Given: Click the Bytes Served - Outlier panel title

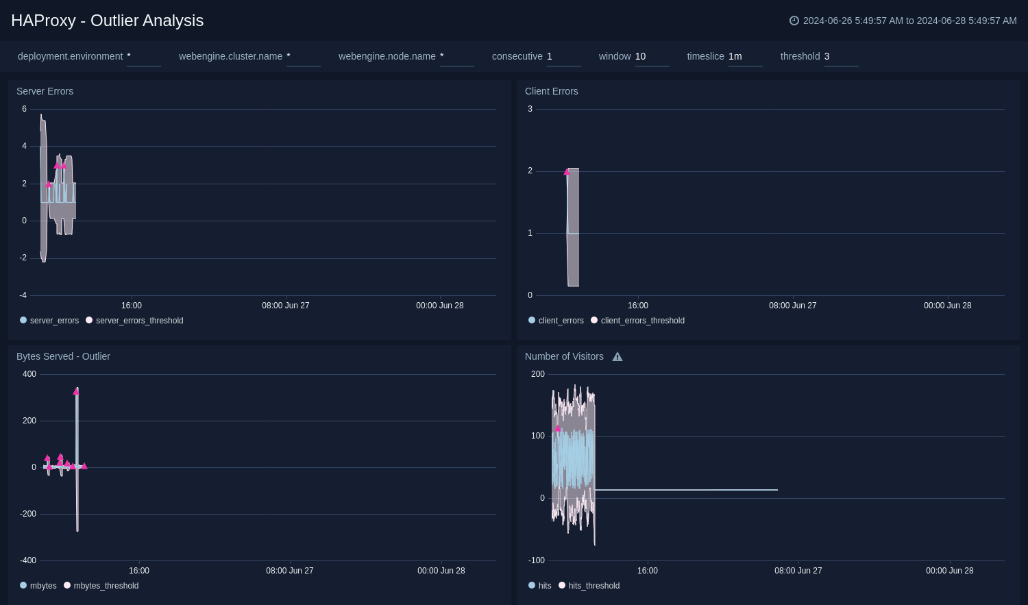Looking at the screenshot, I should [63, 356].
